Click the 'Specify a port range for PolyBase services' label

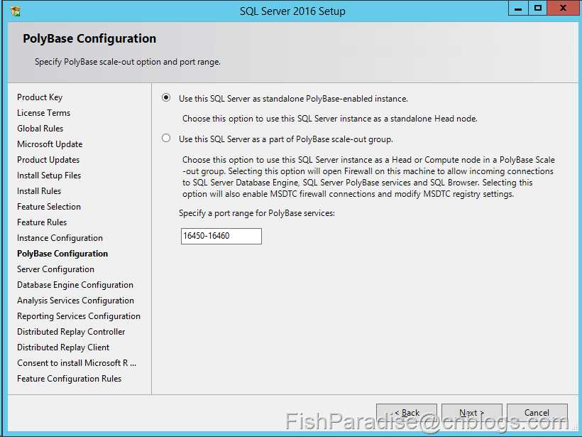tap(257, 213)
